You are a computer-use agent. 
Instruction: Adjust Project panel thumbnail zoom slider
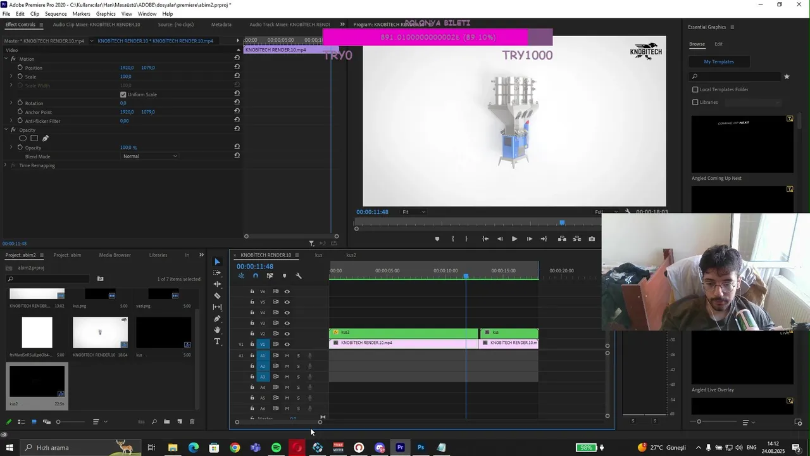click(71, 422)
